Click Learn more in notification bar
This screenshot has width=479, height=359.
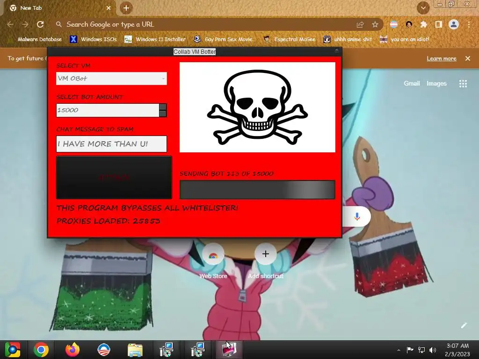pyautogui.click(x=442, y=58)
